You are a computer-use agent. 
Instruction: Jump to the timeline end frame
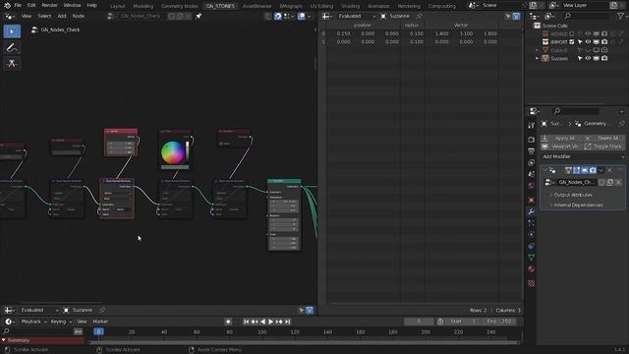pos(288,322)
